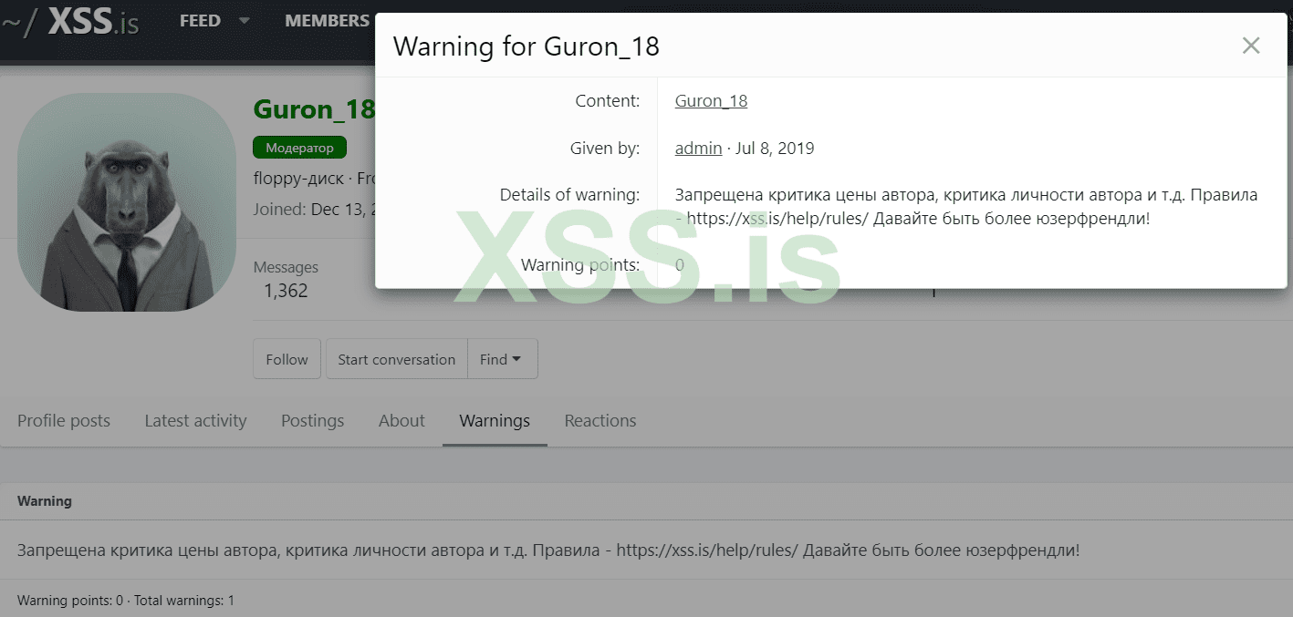This screenshot has width=1293, height=617.
Task: Click the Модератор badge
Action: pyautogui.click(x=299, y=148)
